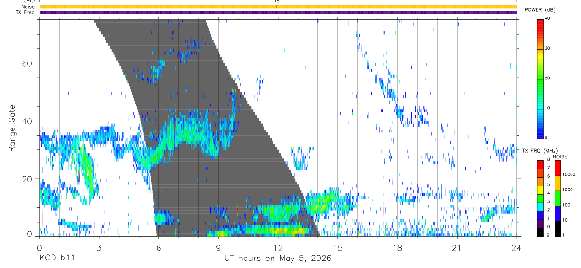Click the '3' hour tick on the time axis
581x268 pixels.
[x=99, y=247]
